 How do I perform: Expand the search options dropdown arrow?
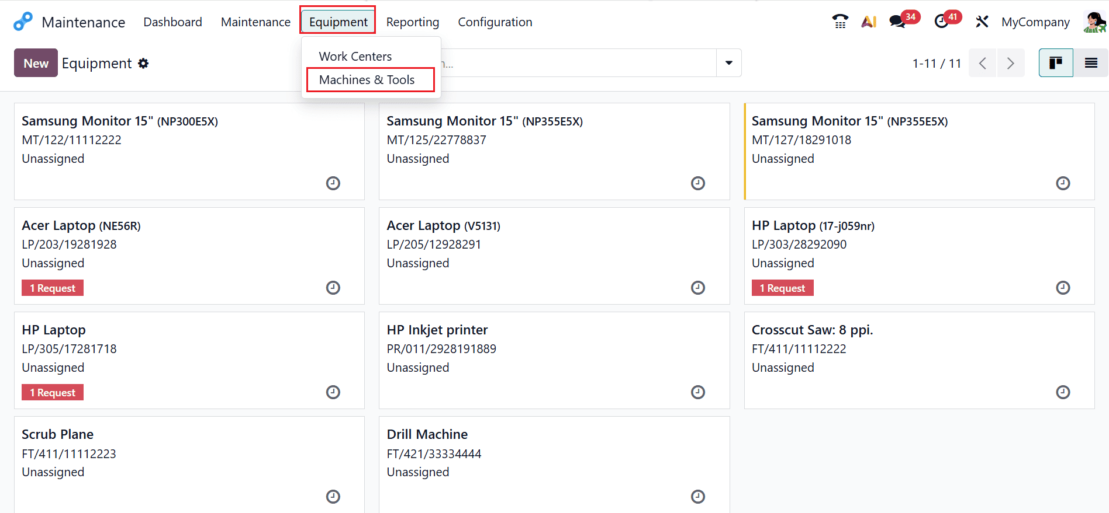[729, 62]
